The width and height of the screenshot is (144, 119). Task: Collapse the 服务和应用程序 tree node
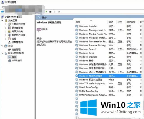tap(2, 53)
